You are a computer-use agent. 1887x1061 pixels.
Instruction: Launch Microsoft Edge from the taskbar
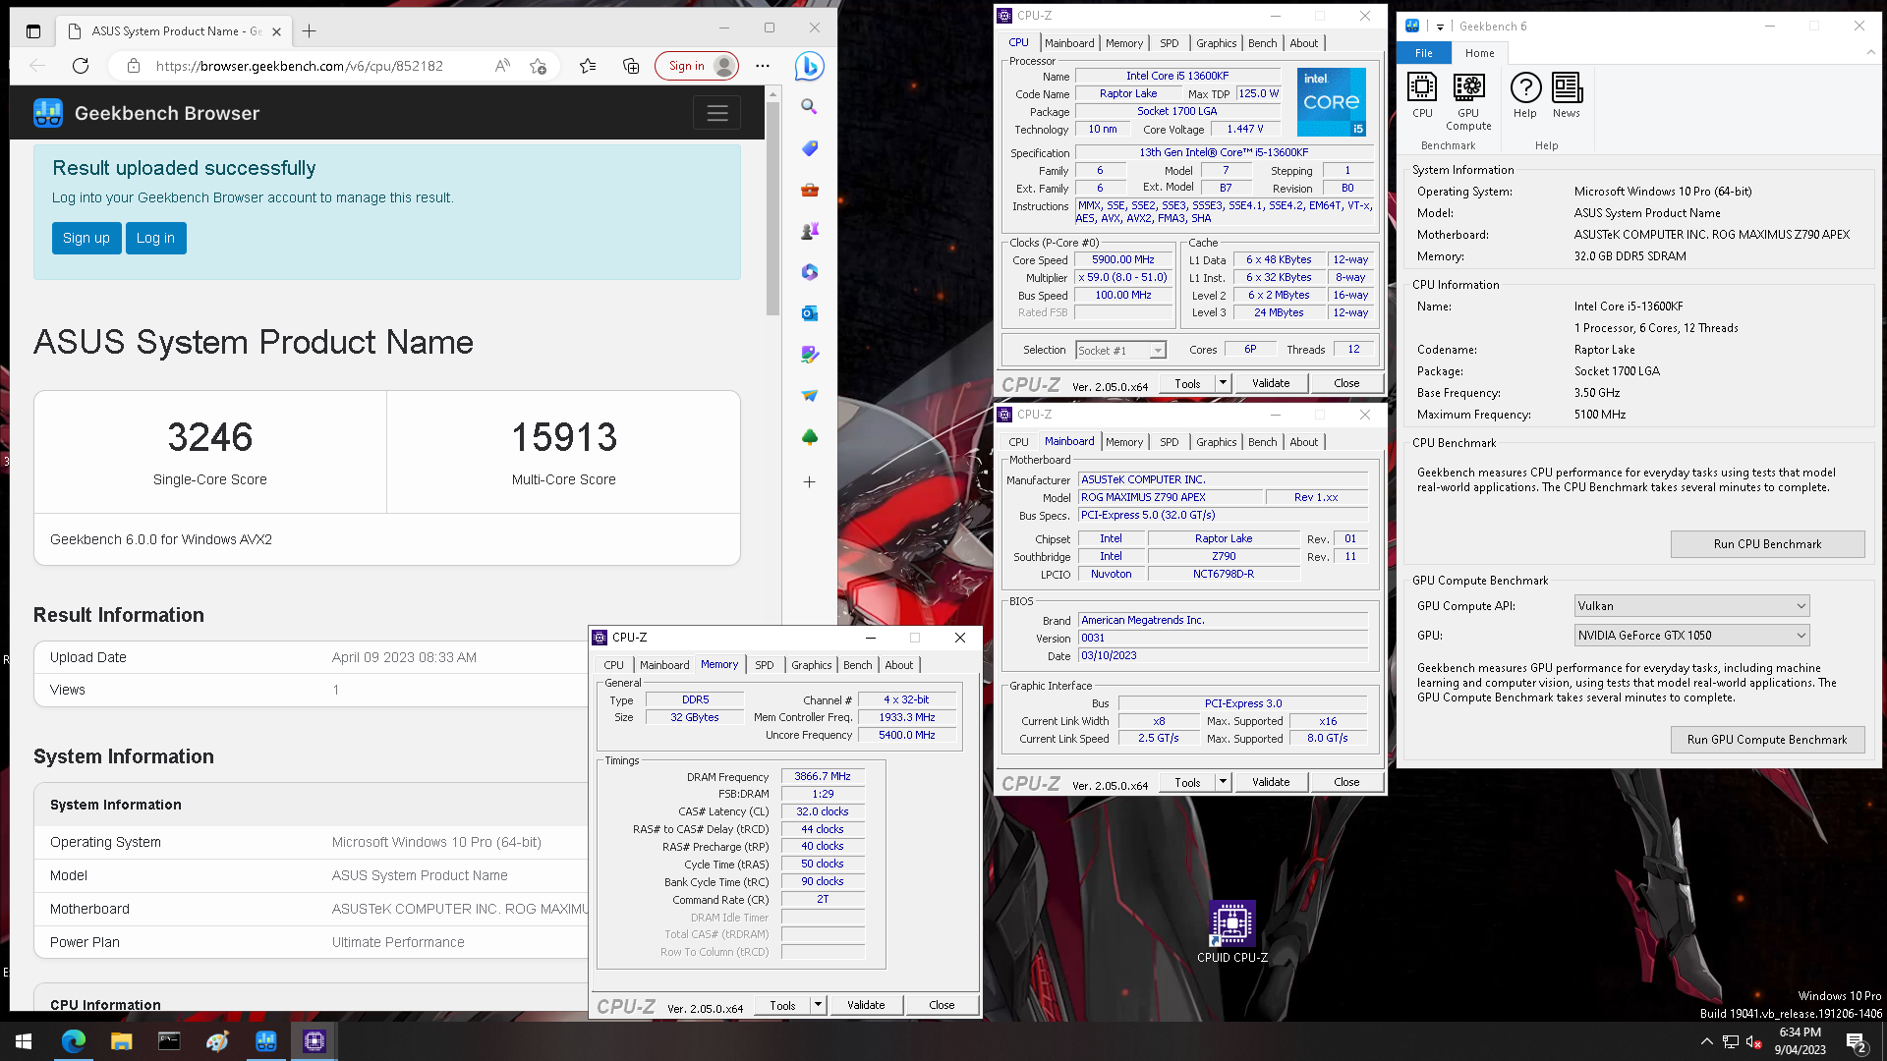click(73, 1041)
